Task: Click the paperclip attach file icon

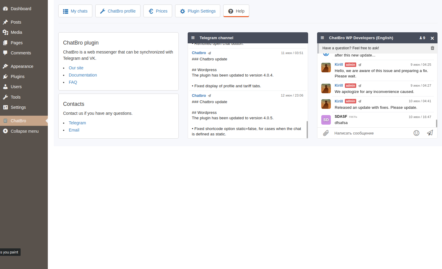Action: click(x=326, y=133)
